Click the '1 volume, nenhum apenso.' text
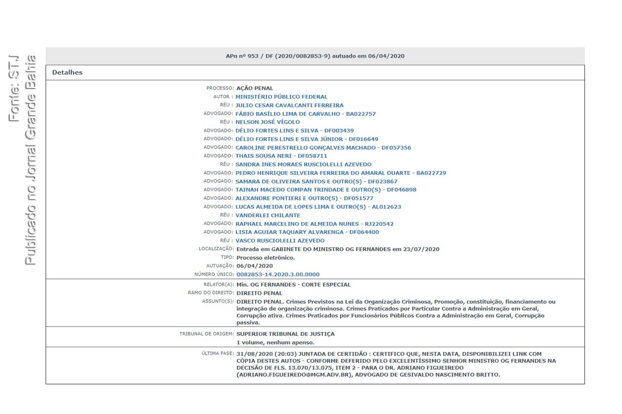 275,342
